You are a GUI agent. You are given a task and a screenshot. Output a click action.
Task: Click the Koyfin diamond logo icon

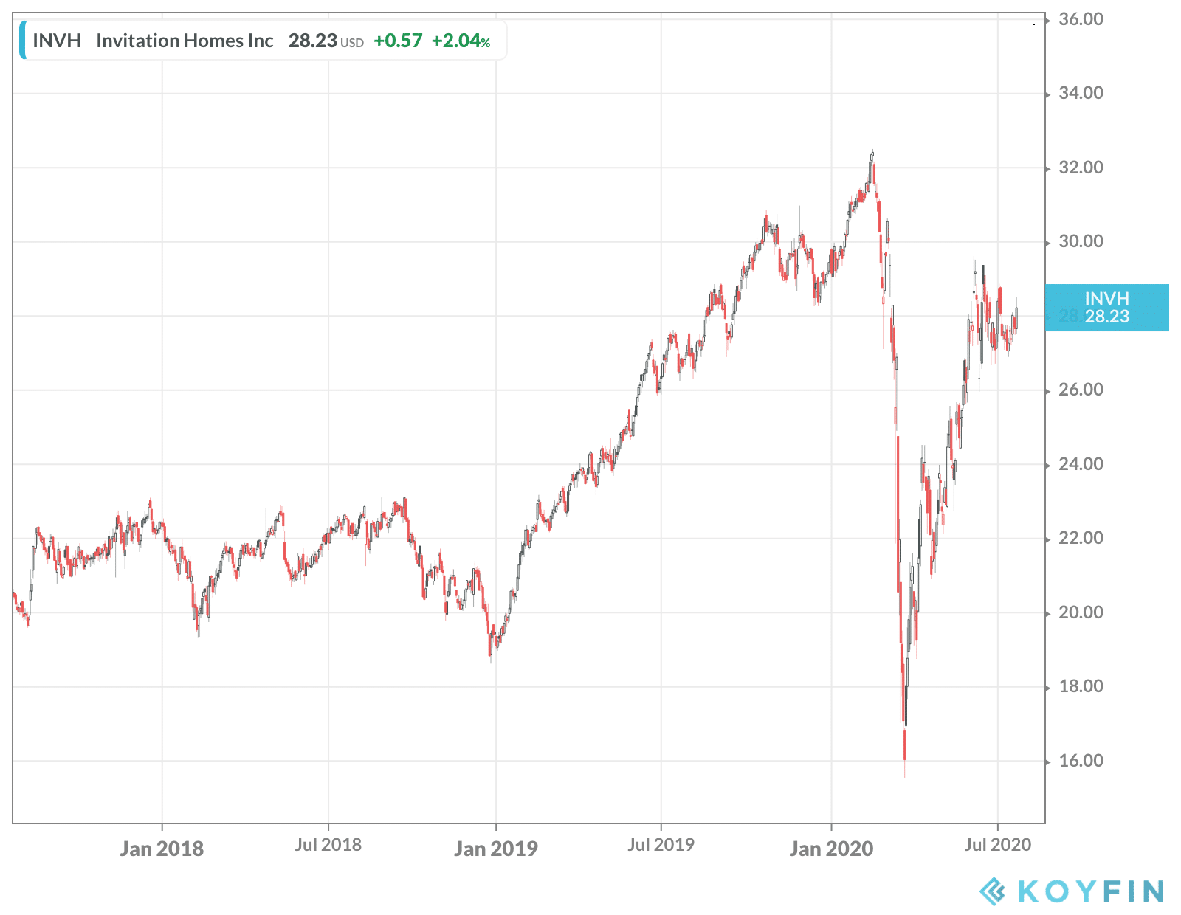pyautogui.click(x=992, y=891)
